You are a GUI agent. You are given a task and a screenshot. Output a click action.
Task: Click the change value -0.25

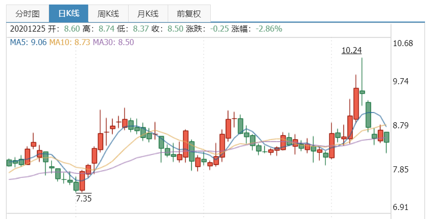click(x=219, y=29)
